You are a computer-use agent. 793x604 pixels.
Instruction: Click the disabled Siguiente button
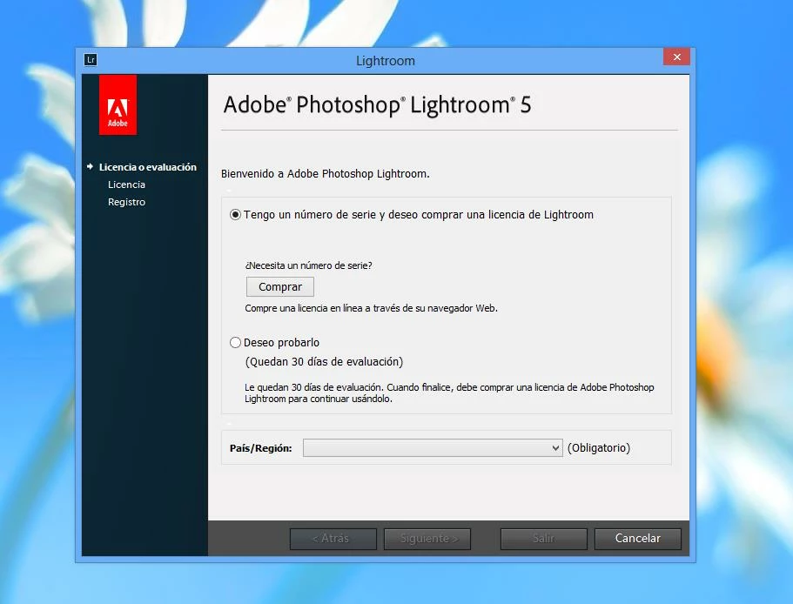click(x=427, y=539)
